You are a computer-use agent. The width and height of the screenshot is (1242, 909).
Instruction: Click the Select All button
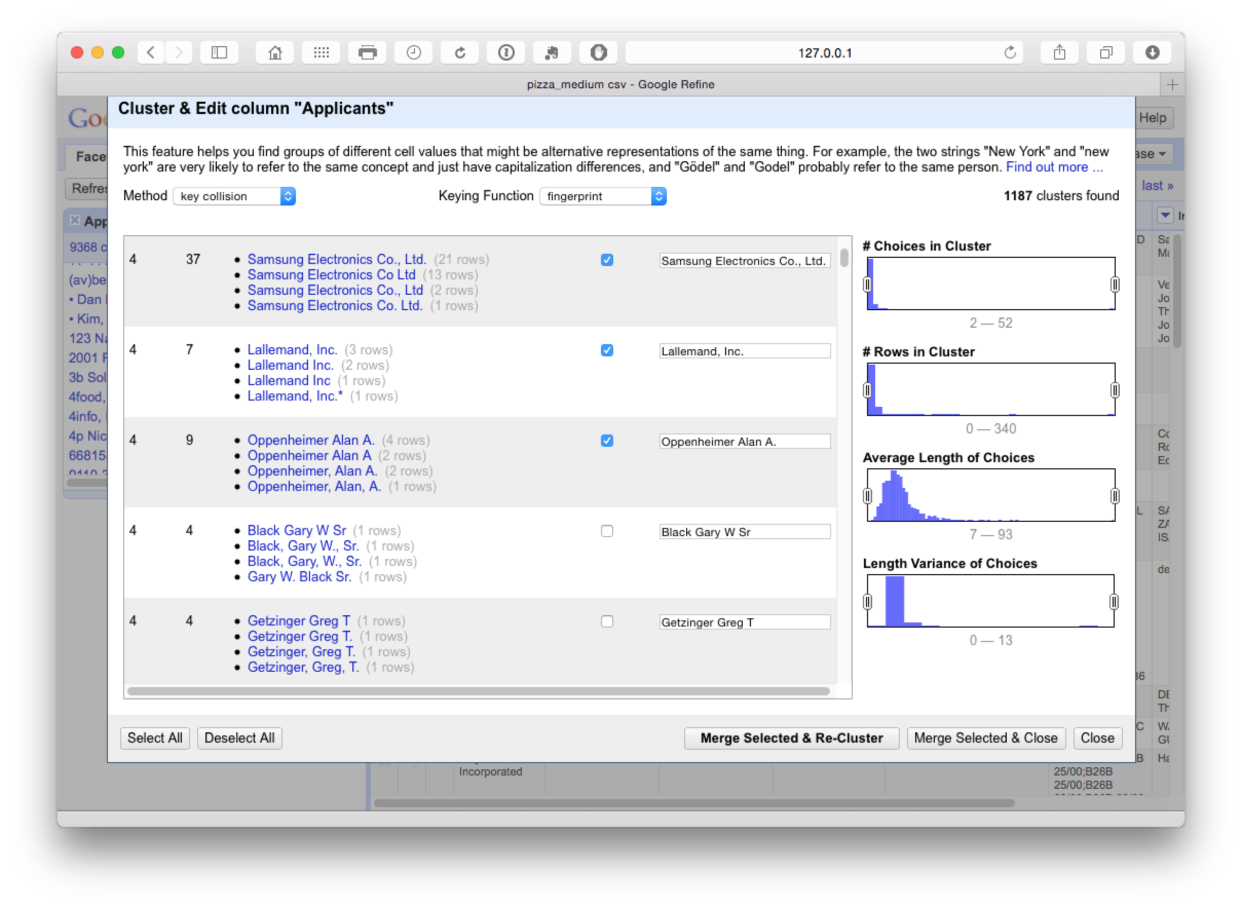pyautogui.click(x=155, y=738)
